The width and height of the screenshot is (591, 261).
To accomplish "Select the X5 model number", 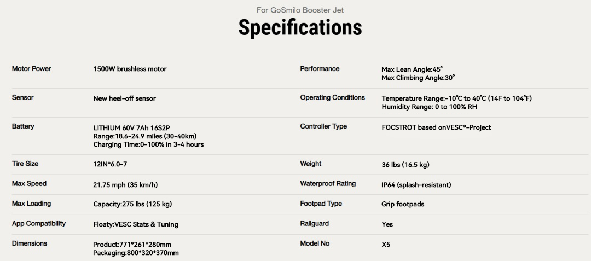I will tap(386, 245).
